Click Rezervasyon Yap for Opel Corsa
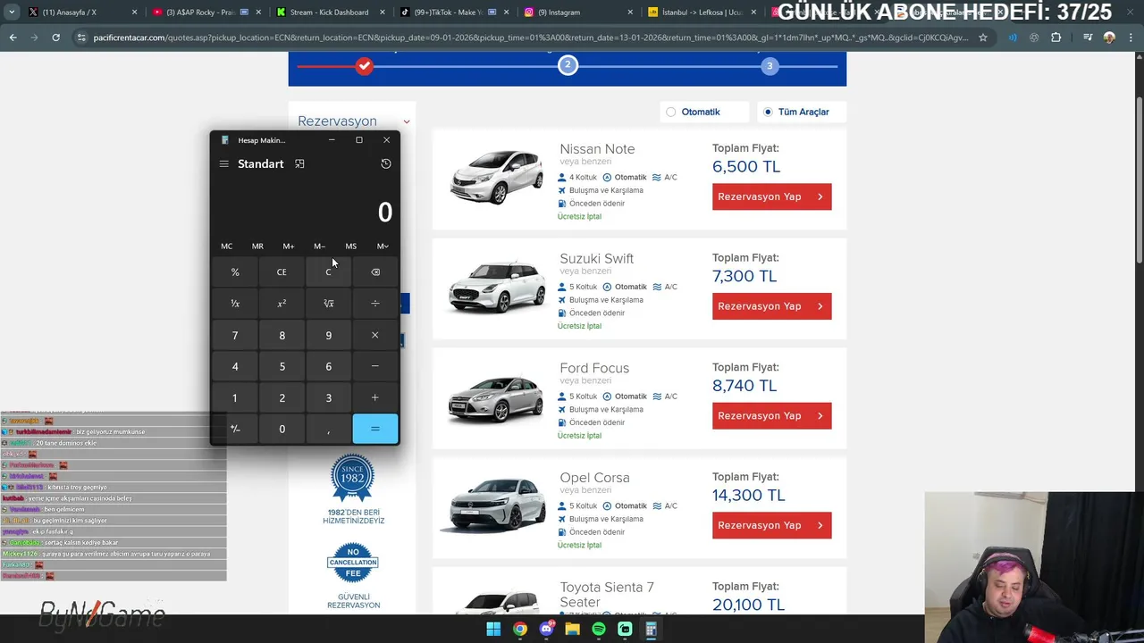1144x643 pixels. pos(772,525)
